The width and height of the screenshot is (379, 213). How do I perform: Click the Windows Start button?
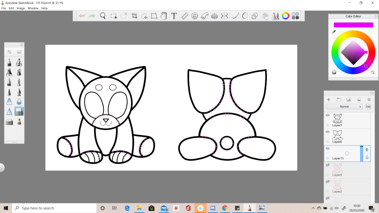pyautogui.click(x=6, y=208)
